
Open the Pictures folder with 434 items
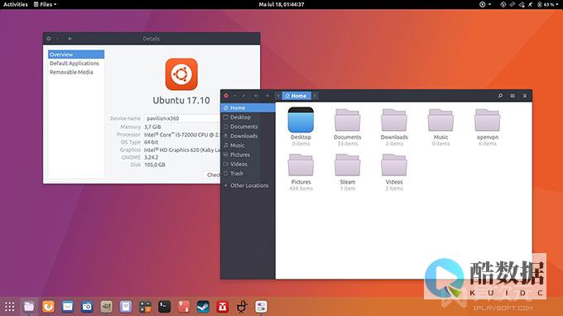(x=301, y=165)
